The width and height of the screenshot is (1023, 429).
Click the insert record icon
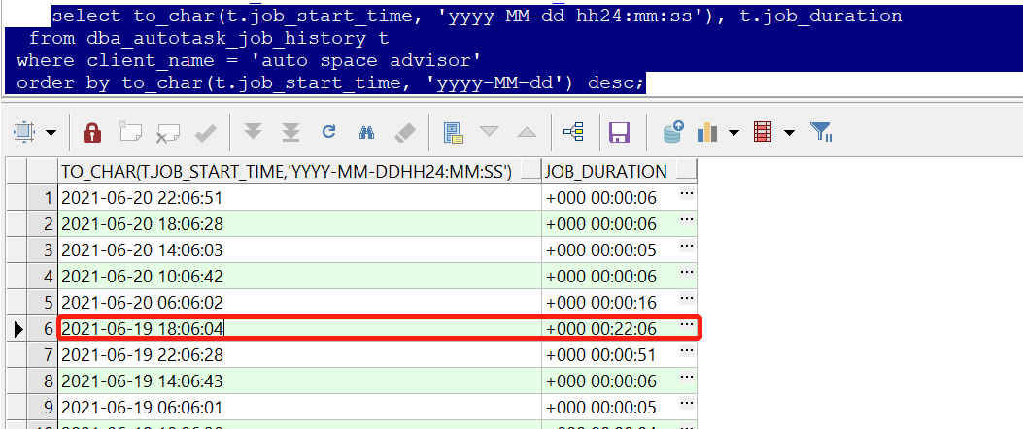point(130,132)
